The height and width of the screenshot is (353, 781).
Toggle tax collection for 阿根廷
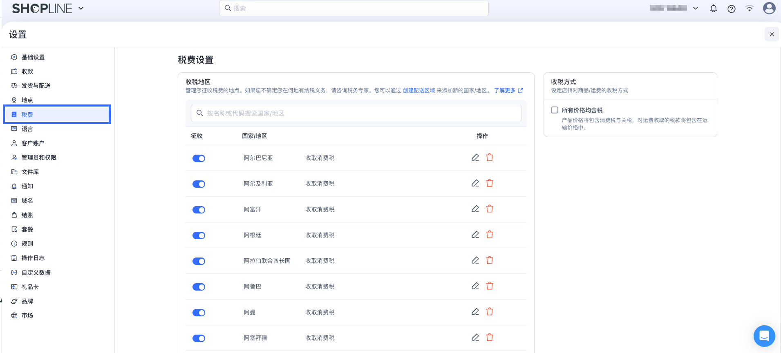[199, 235]
